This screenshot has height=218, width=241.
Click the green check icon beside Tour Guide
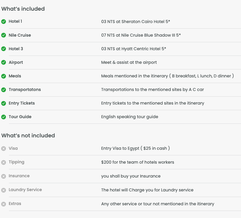coord(4,117)
